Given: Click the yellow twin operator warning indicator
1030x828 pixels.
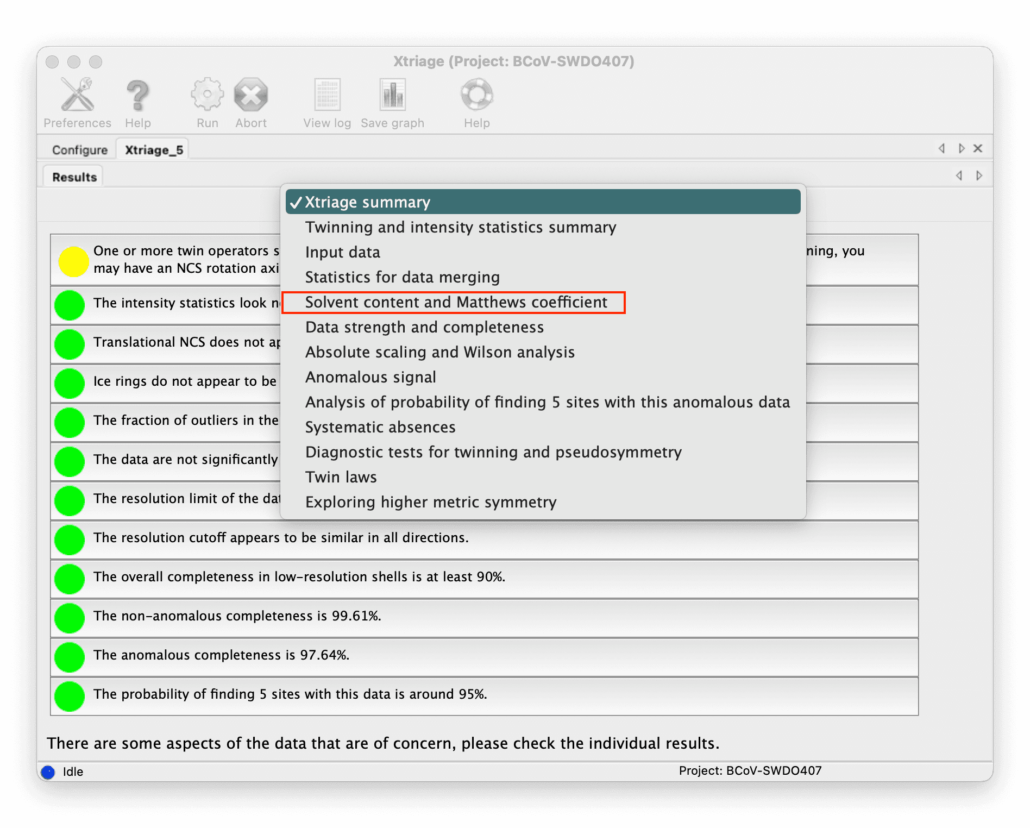Looking at the screenshot, I should (73, 261).
